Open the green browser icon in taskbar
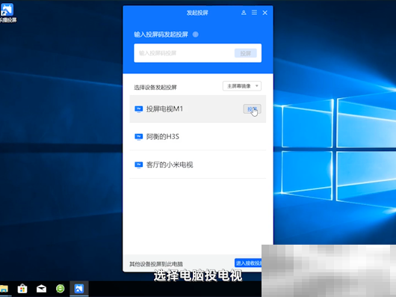 (61, 289)
